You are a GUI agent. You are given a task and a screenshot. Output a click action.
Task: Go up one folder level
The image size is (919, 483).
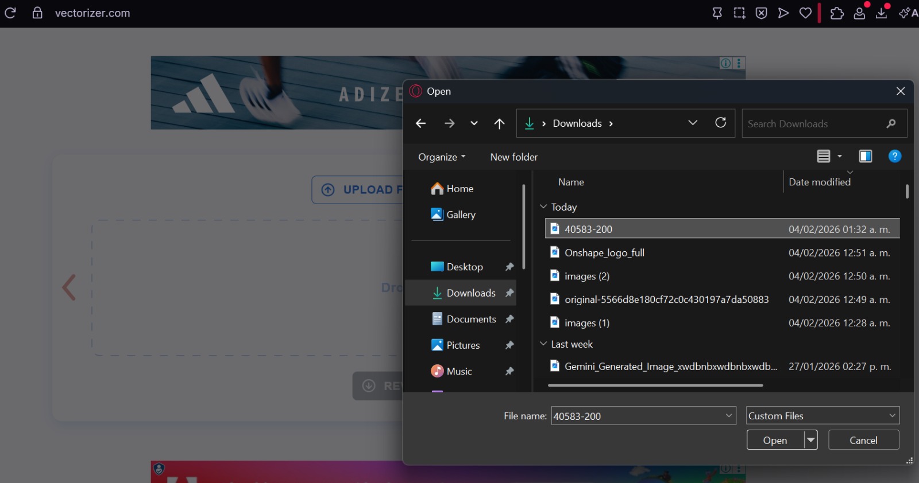(x=500, y=123)
